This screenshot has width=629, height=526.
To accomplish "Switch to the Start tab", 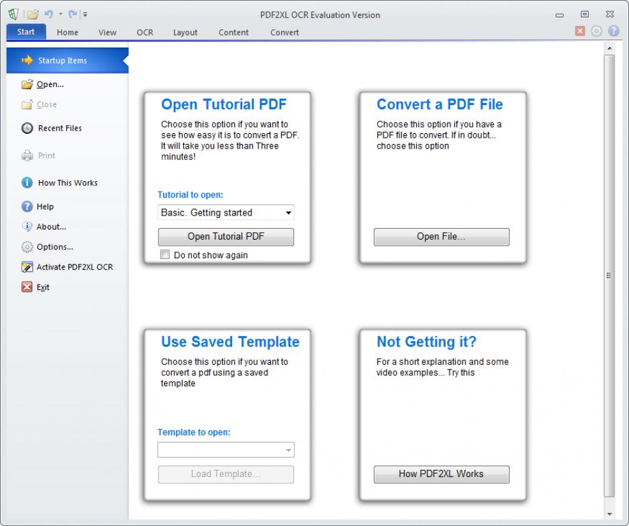I will tap(26, 32).
